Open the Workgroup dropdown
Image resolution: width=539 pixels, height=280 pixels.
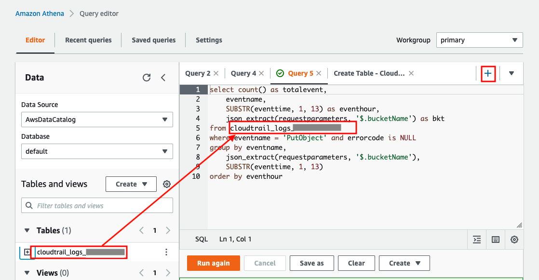(479, 40)
